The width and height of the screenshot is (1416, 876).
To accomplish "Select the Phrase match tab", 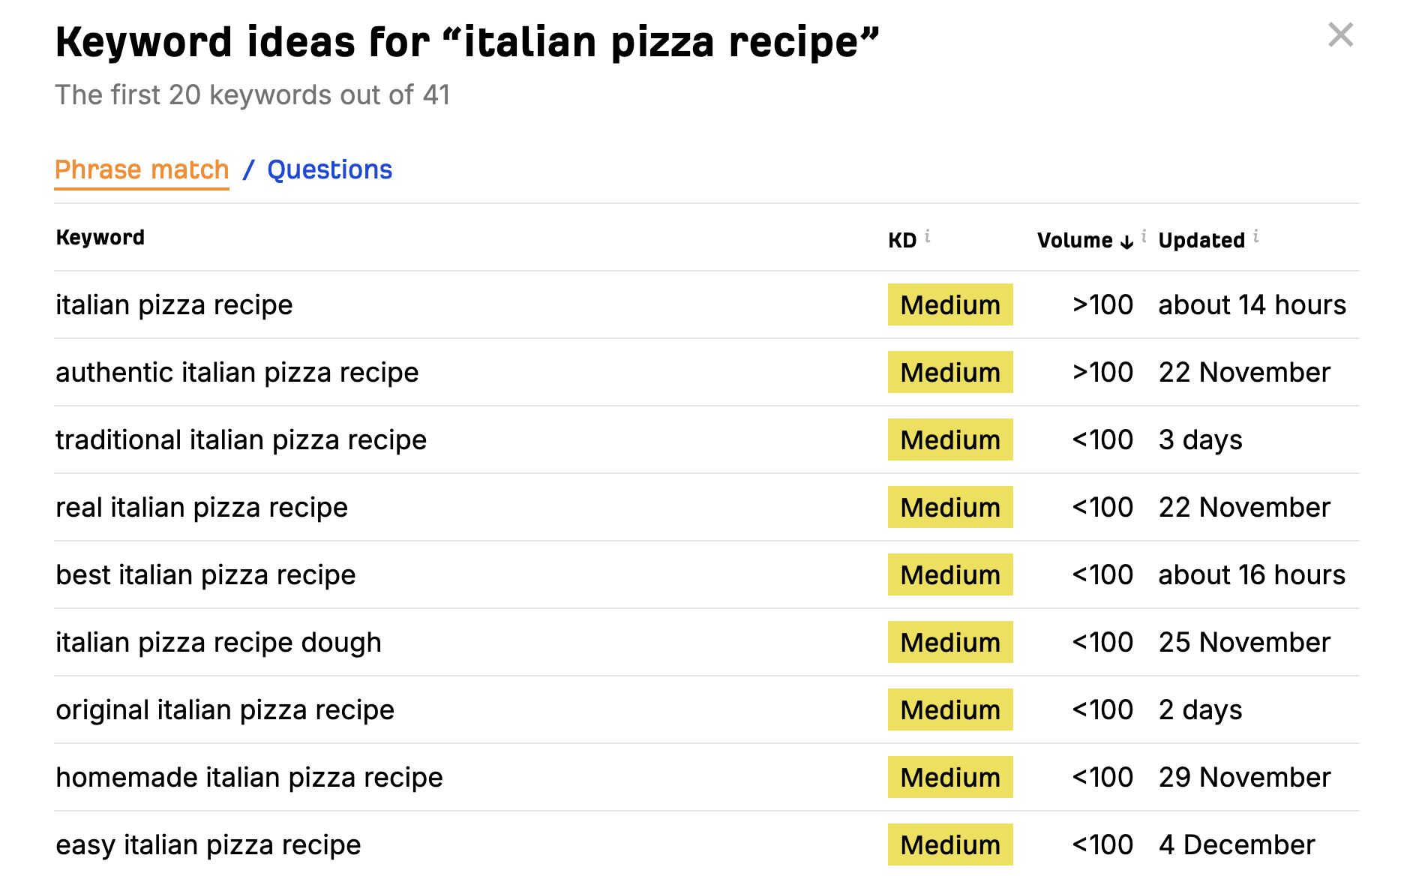I will tap(142, 169).
